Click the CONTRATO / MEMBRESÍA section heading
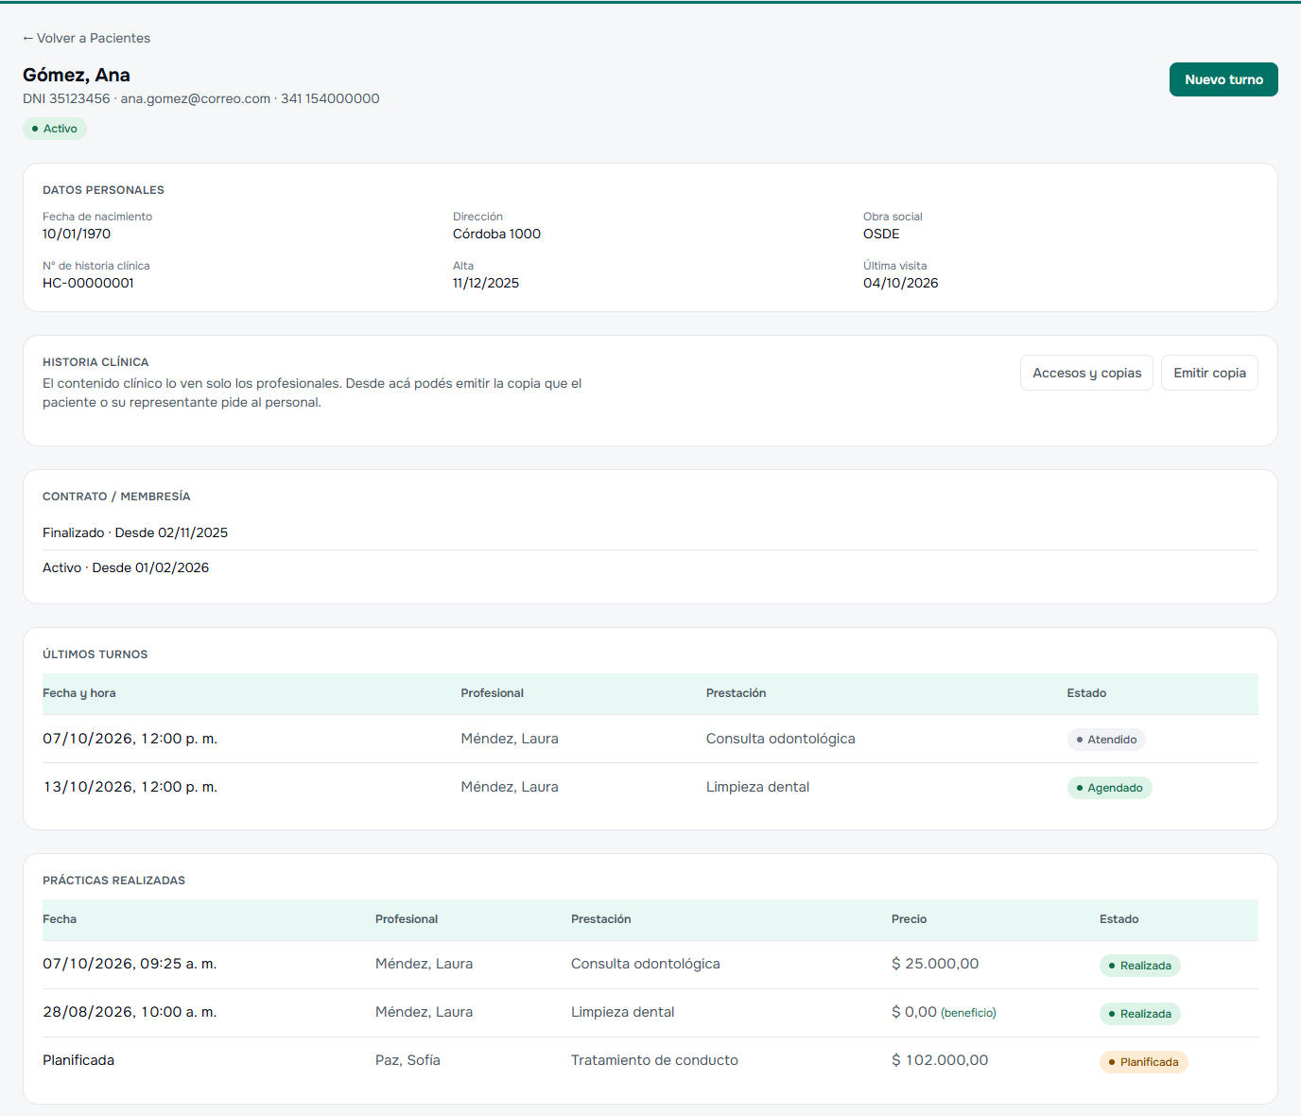This screenshot has height=1116, width=1301. tap(116, 497)
